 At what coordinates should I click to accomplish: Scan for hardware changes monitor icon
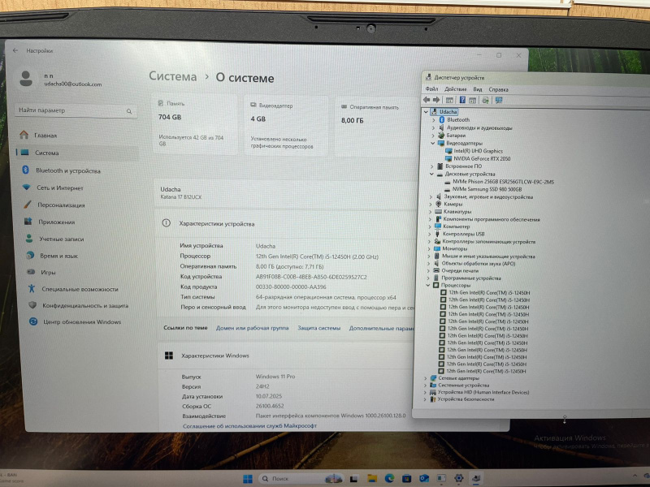point(499,100)
